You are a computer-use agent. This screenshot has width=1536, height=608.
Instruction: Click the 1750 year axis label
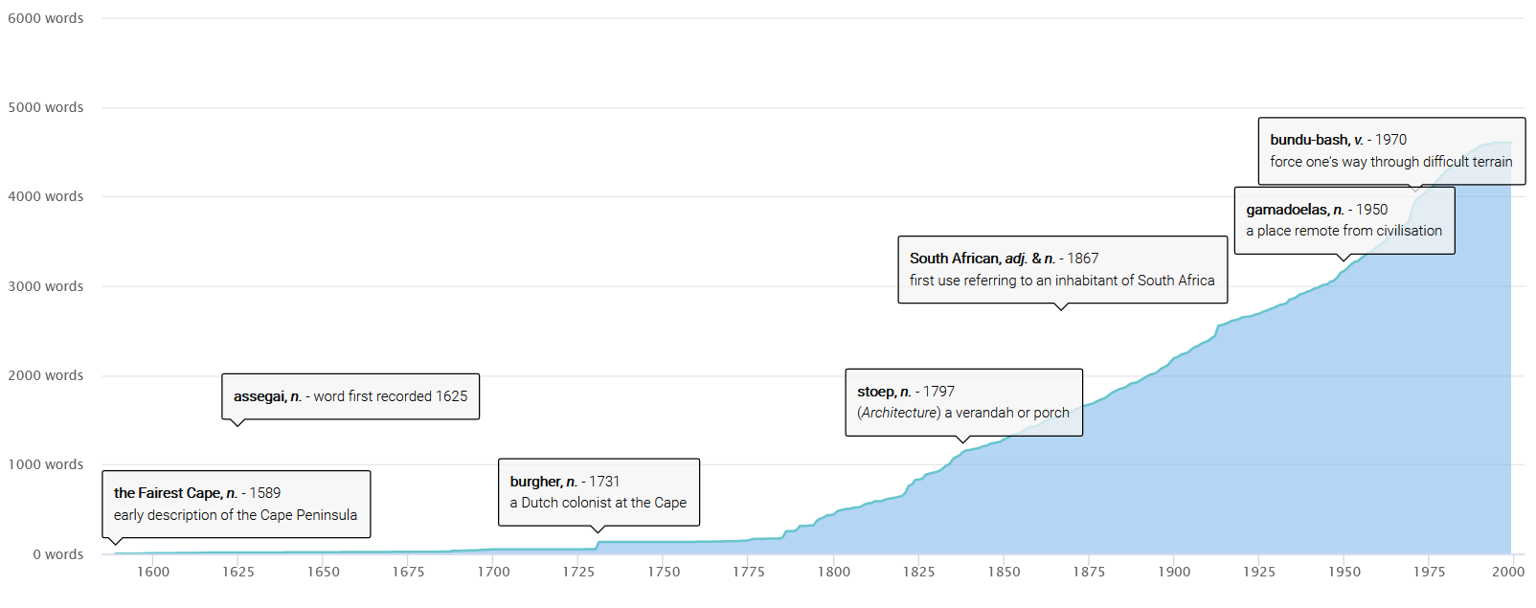coord(664,572)
